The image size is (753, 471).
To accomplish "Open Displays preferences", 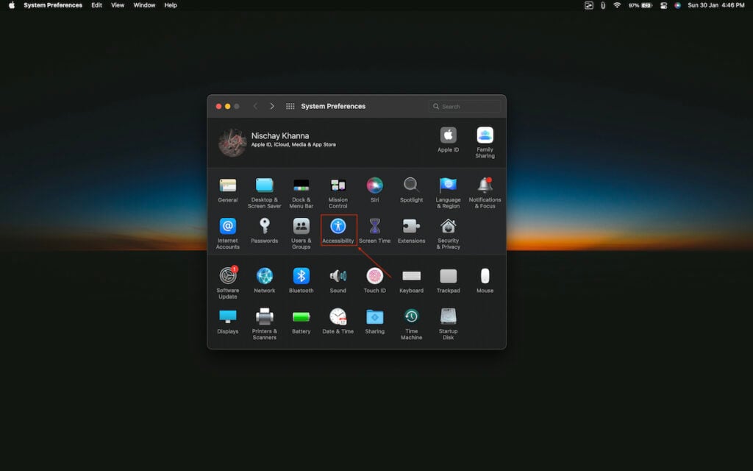I will click(x=228, y=322).
